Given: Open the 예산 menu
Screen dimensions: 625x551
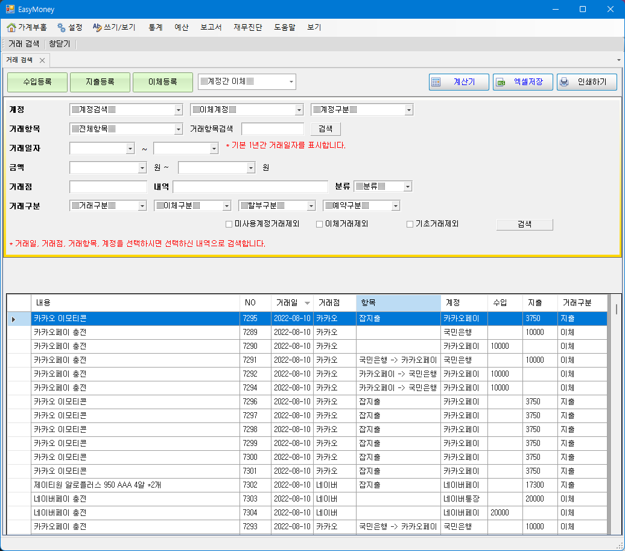Looking at the screenshot, I should [182, 27].
